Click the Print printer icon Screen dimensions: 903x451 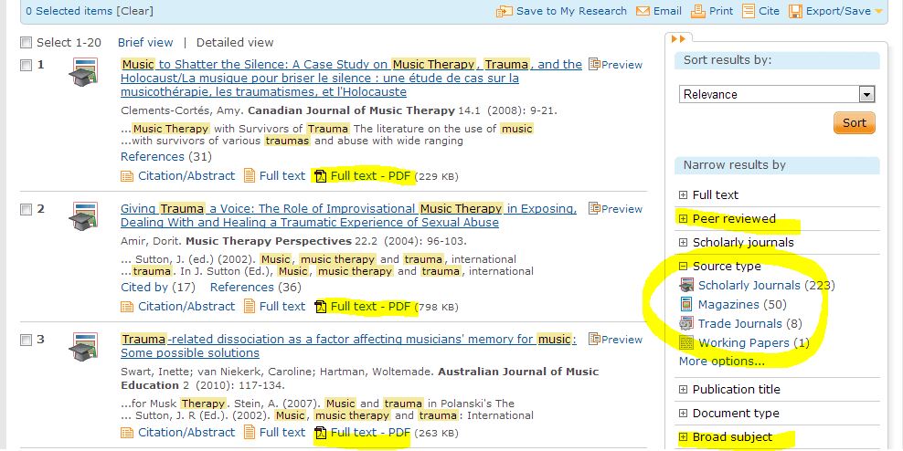tap(698, 11)
